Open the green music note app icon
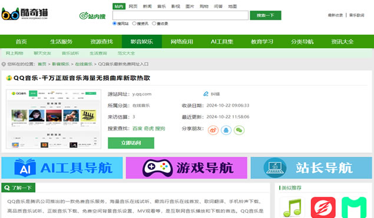Viewport: 374px width, 218px height. click(292, 207)
